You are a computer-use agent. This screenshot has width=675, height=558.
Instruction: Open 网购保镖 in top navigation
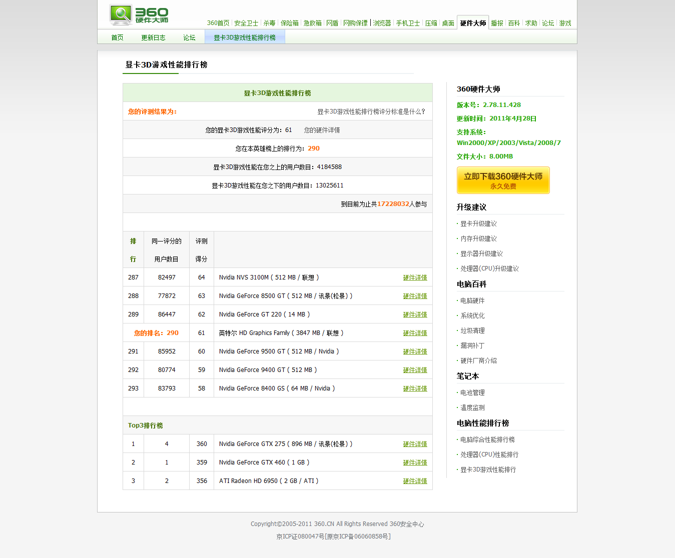355,23
